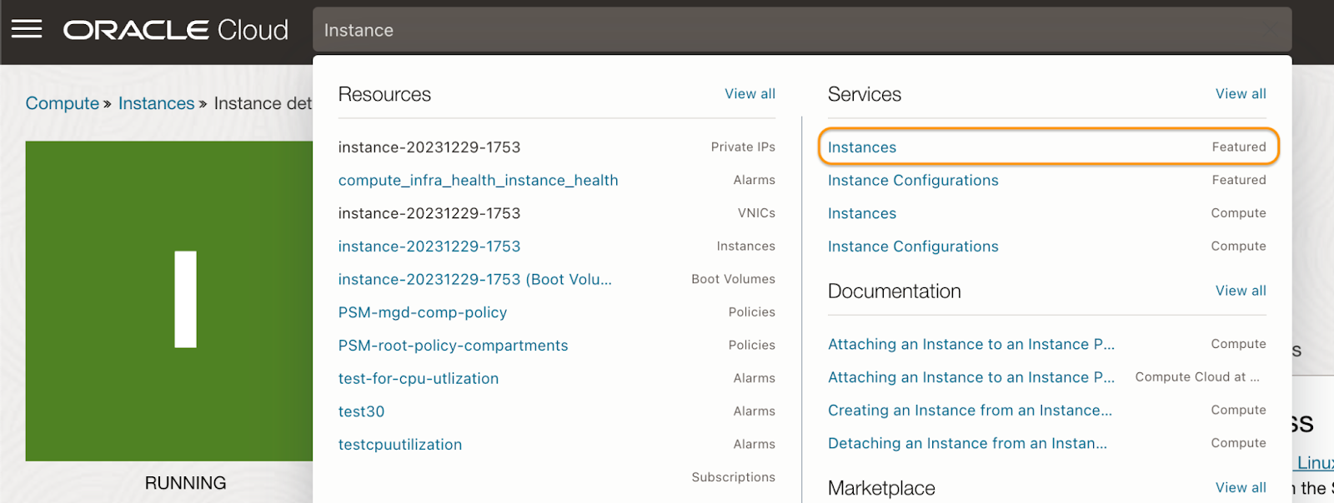Open PSM-mgd-comp-policy policy
Image resolution: width=1334 pixels, height=503 pixels.
(422, 312)
